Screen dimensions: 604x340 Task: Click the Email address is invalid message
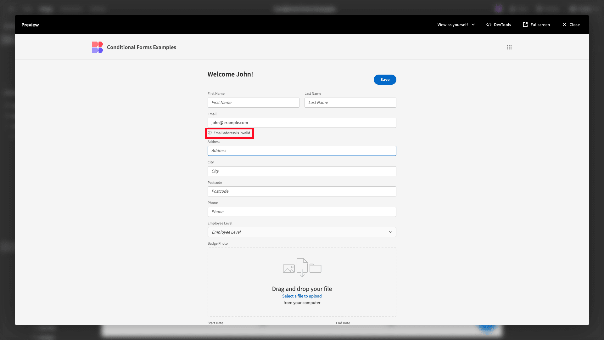(232, 133)
